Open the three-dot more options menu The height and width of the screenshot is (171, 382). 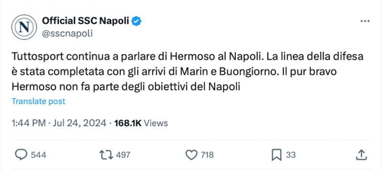pyautogui.click(x=365, y=21)
